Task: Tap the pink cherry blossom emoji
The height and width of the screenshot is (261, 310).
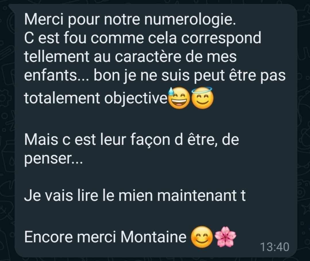Action: (x=225, y=237)
